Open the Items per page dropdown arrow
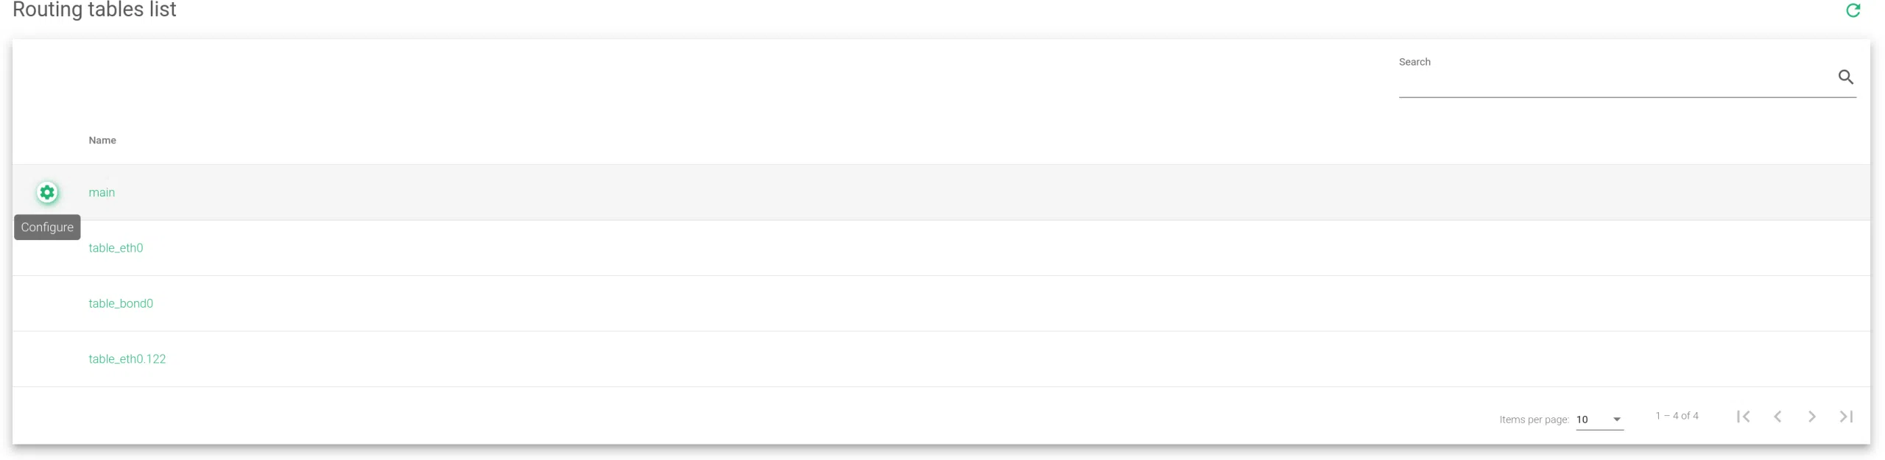This screenshot has height=460, width=1885. pos(1617,420)
